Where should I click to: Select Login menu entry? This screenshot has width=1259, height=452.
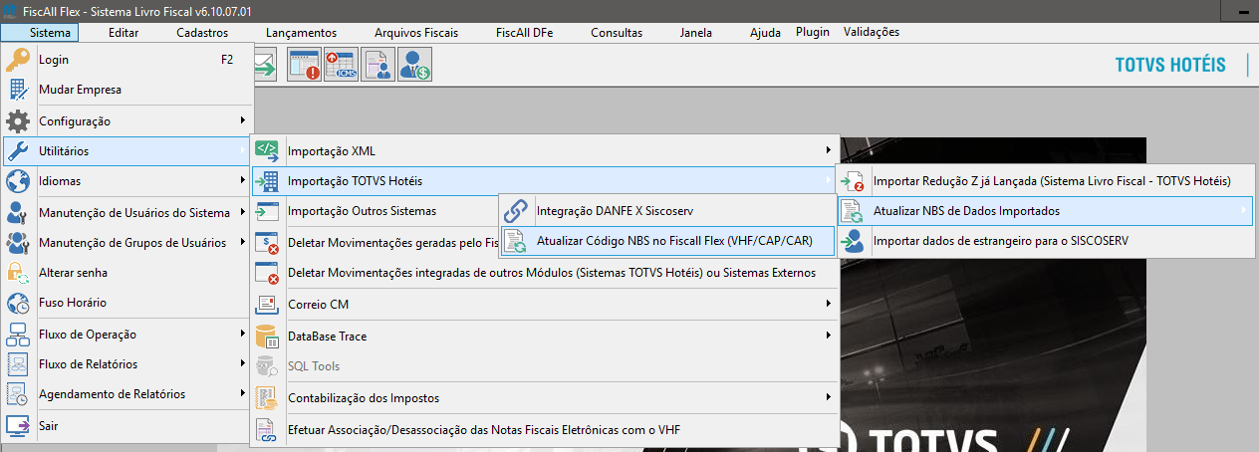pos(126,60)
